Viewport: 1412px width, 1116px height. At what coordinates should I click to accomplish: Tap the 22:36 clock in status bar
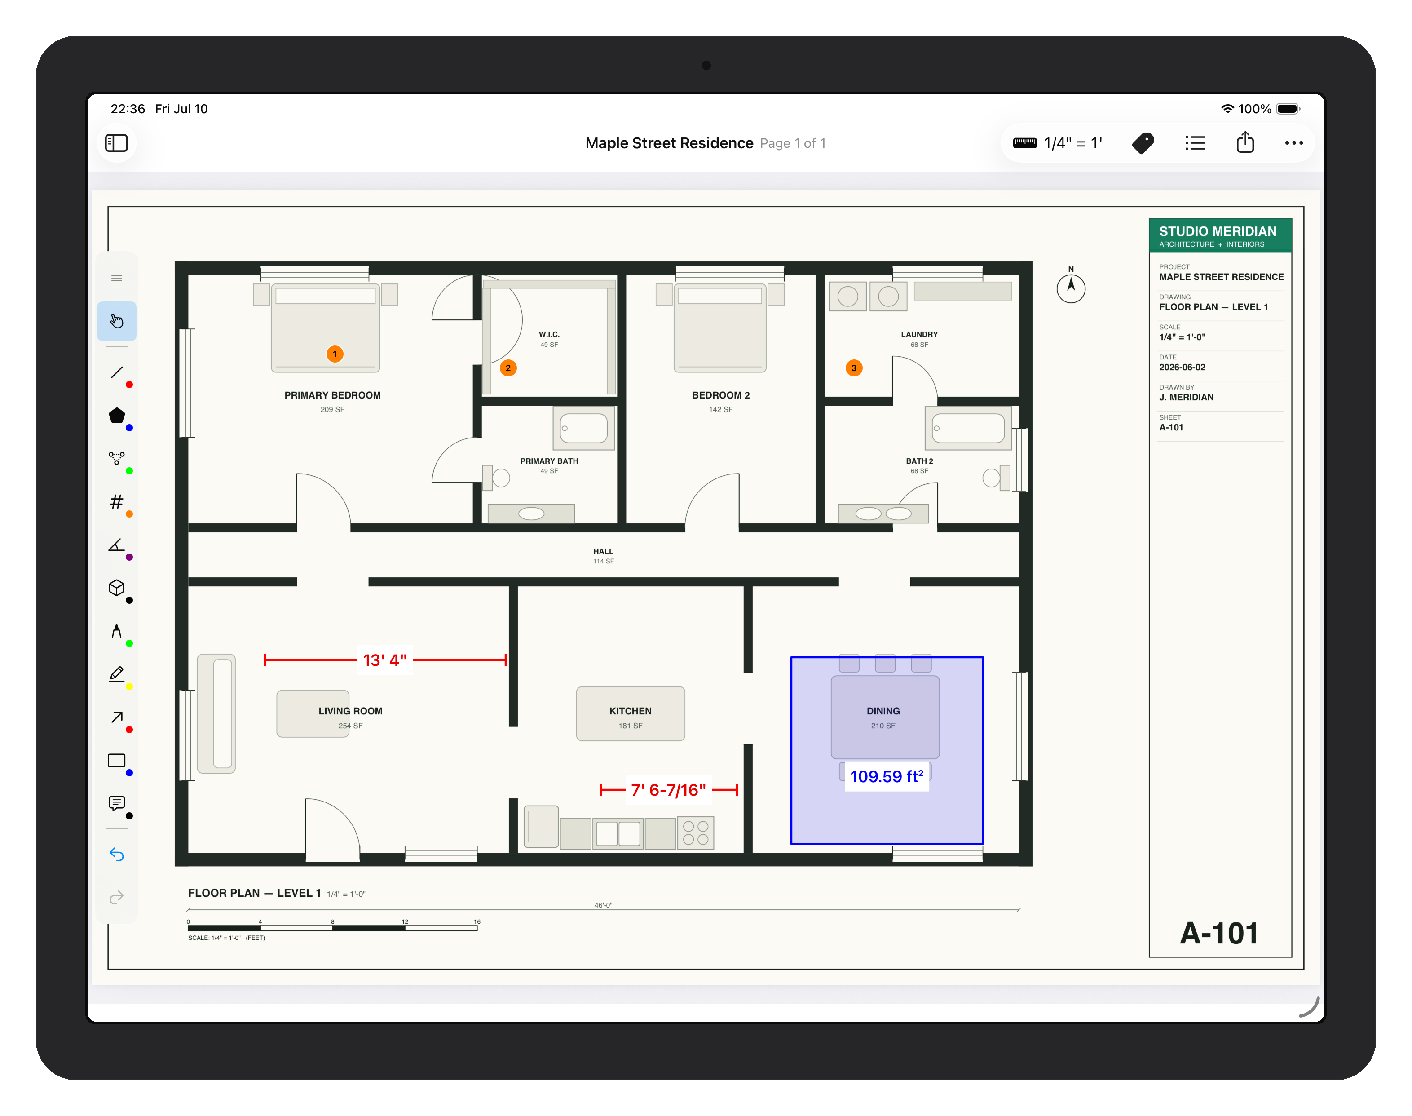point(128,108)
